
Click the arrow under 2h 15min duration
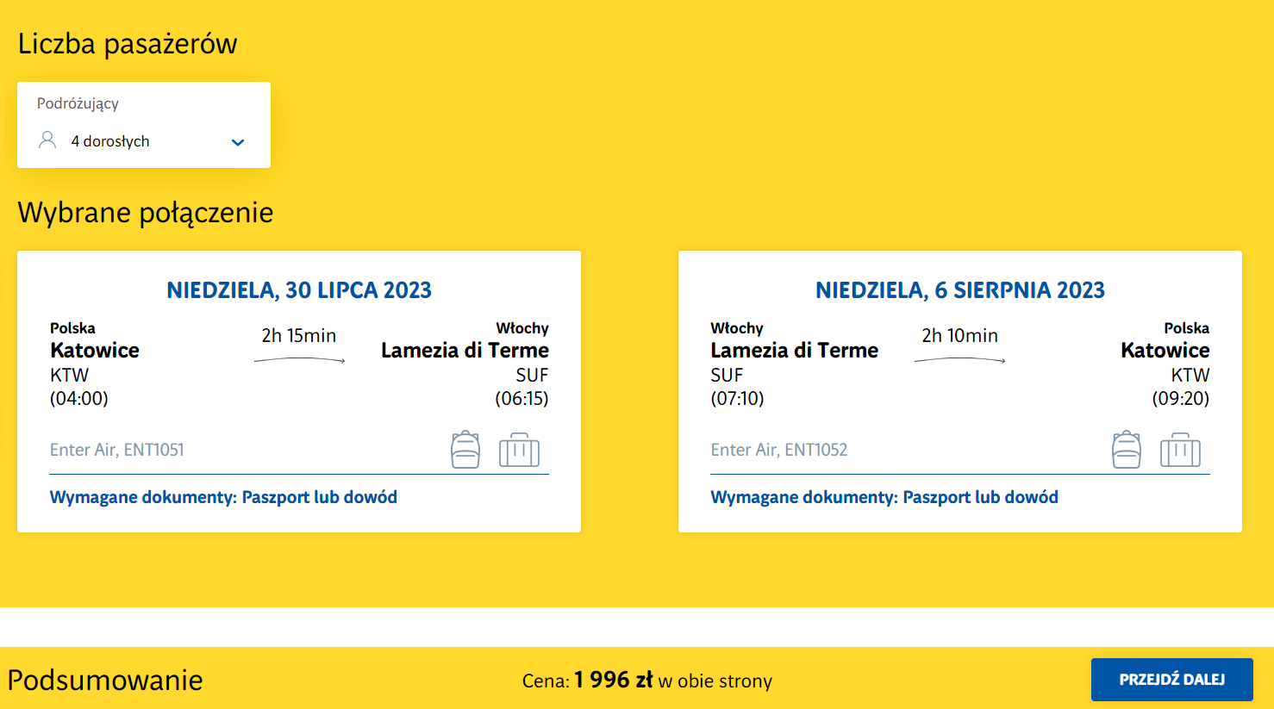(299, 360)
